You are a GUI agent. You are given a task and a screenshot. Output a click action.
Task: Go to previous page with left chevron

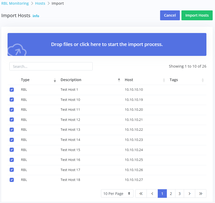152,194
